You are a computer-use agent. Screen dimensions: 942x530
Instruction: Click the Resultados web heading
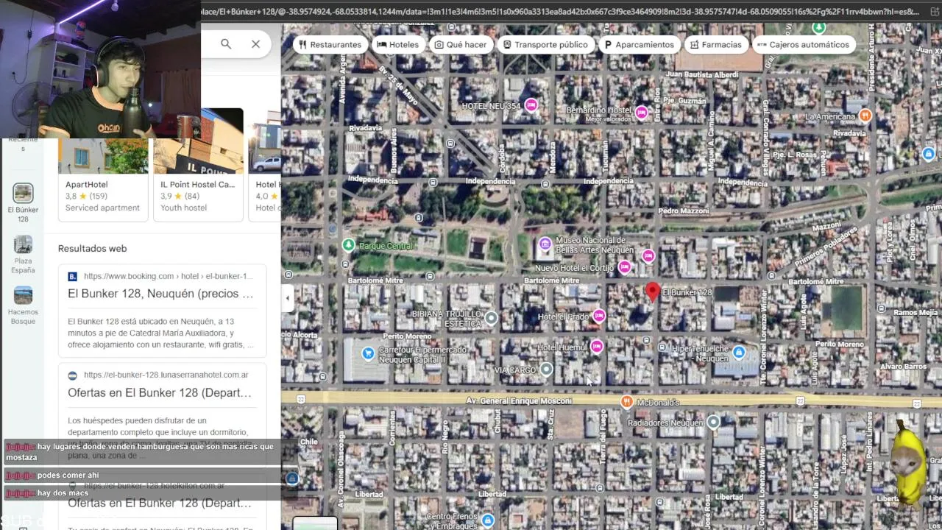coord(93,249)
